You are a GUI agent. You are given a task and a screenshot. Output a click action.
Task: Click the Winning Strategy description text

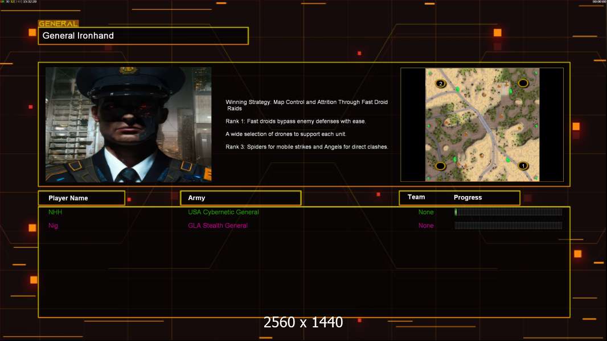[x=306, y=105]
